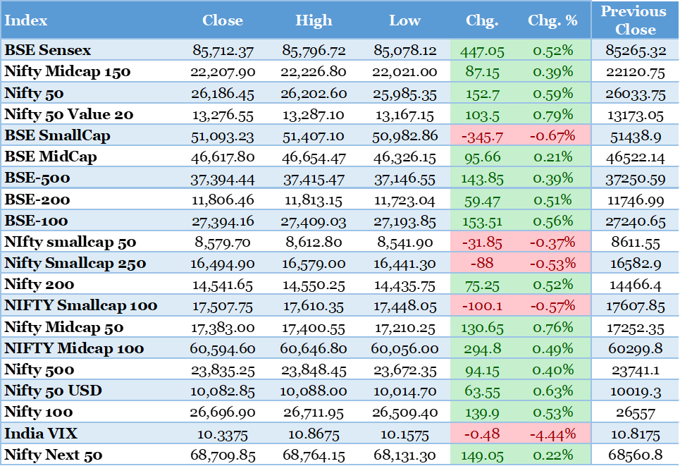
Task: Click the Chg. % column header
Action: tap(552, 20)
